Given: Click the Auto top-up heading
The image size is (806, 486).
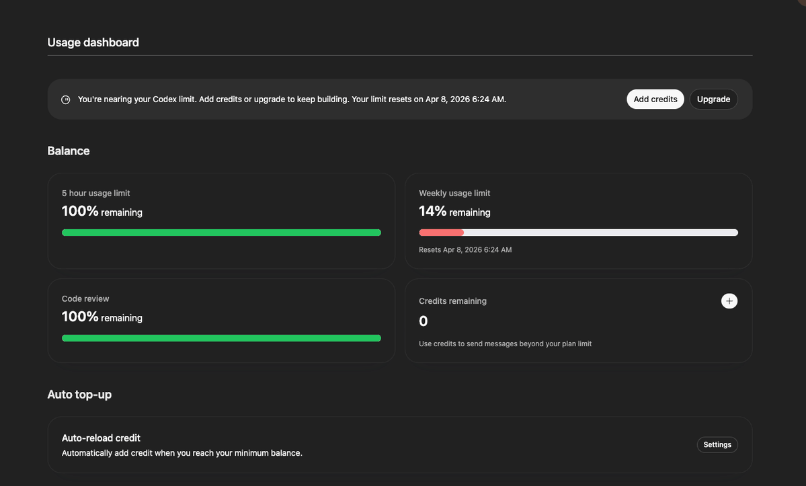Looking at the screenshot, I should (x=79, y=395).
